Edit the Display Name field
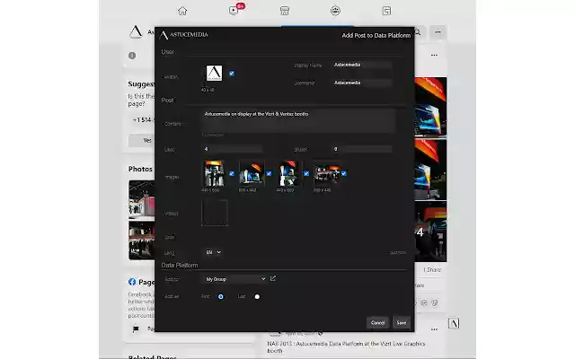Image resolution: width=575 pixels, height=359 pixels. coord(361,65)
